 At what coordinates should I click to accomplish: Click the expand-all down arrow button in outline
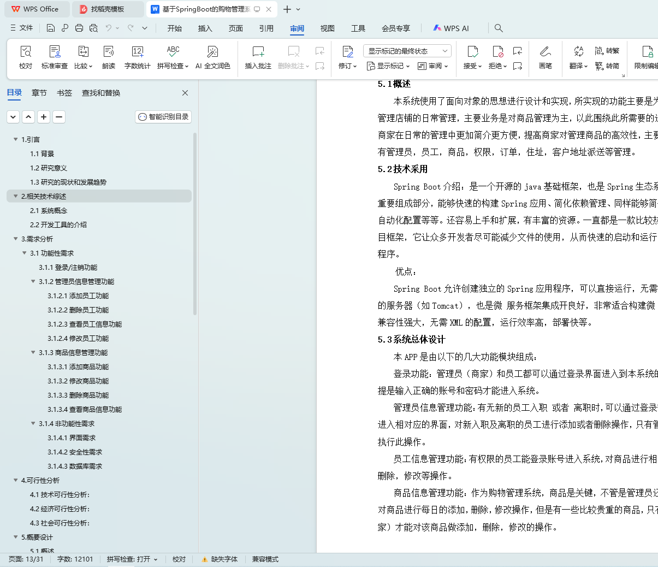click(13, 116)
